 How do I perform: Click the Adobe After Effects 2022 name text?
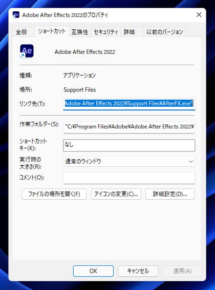click(x=85, y=52)
